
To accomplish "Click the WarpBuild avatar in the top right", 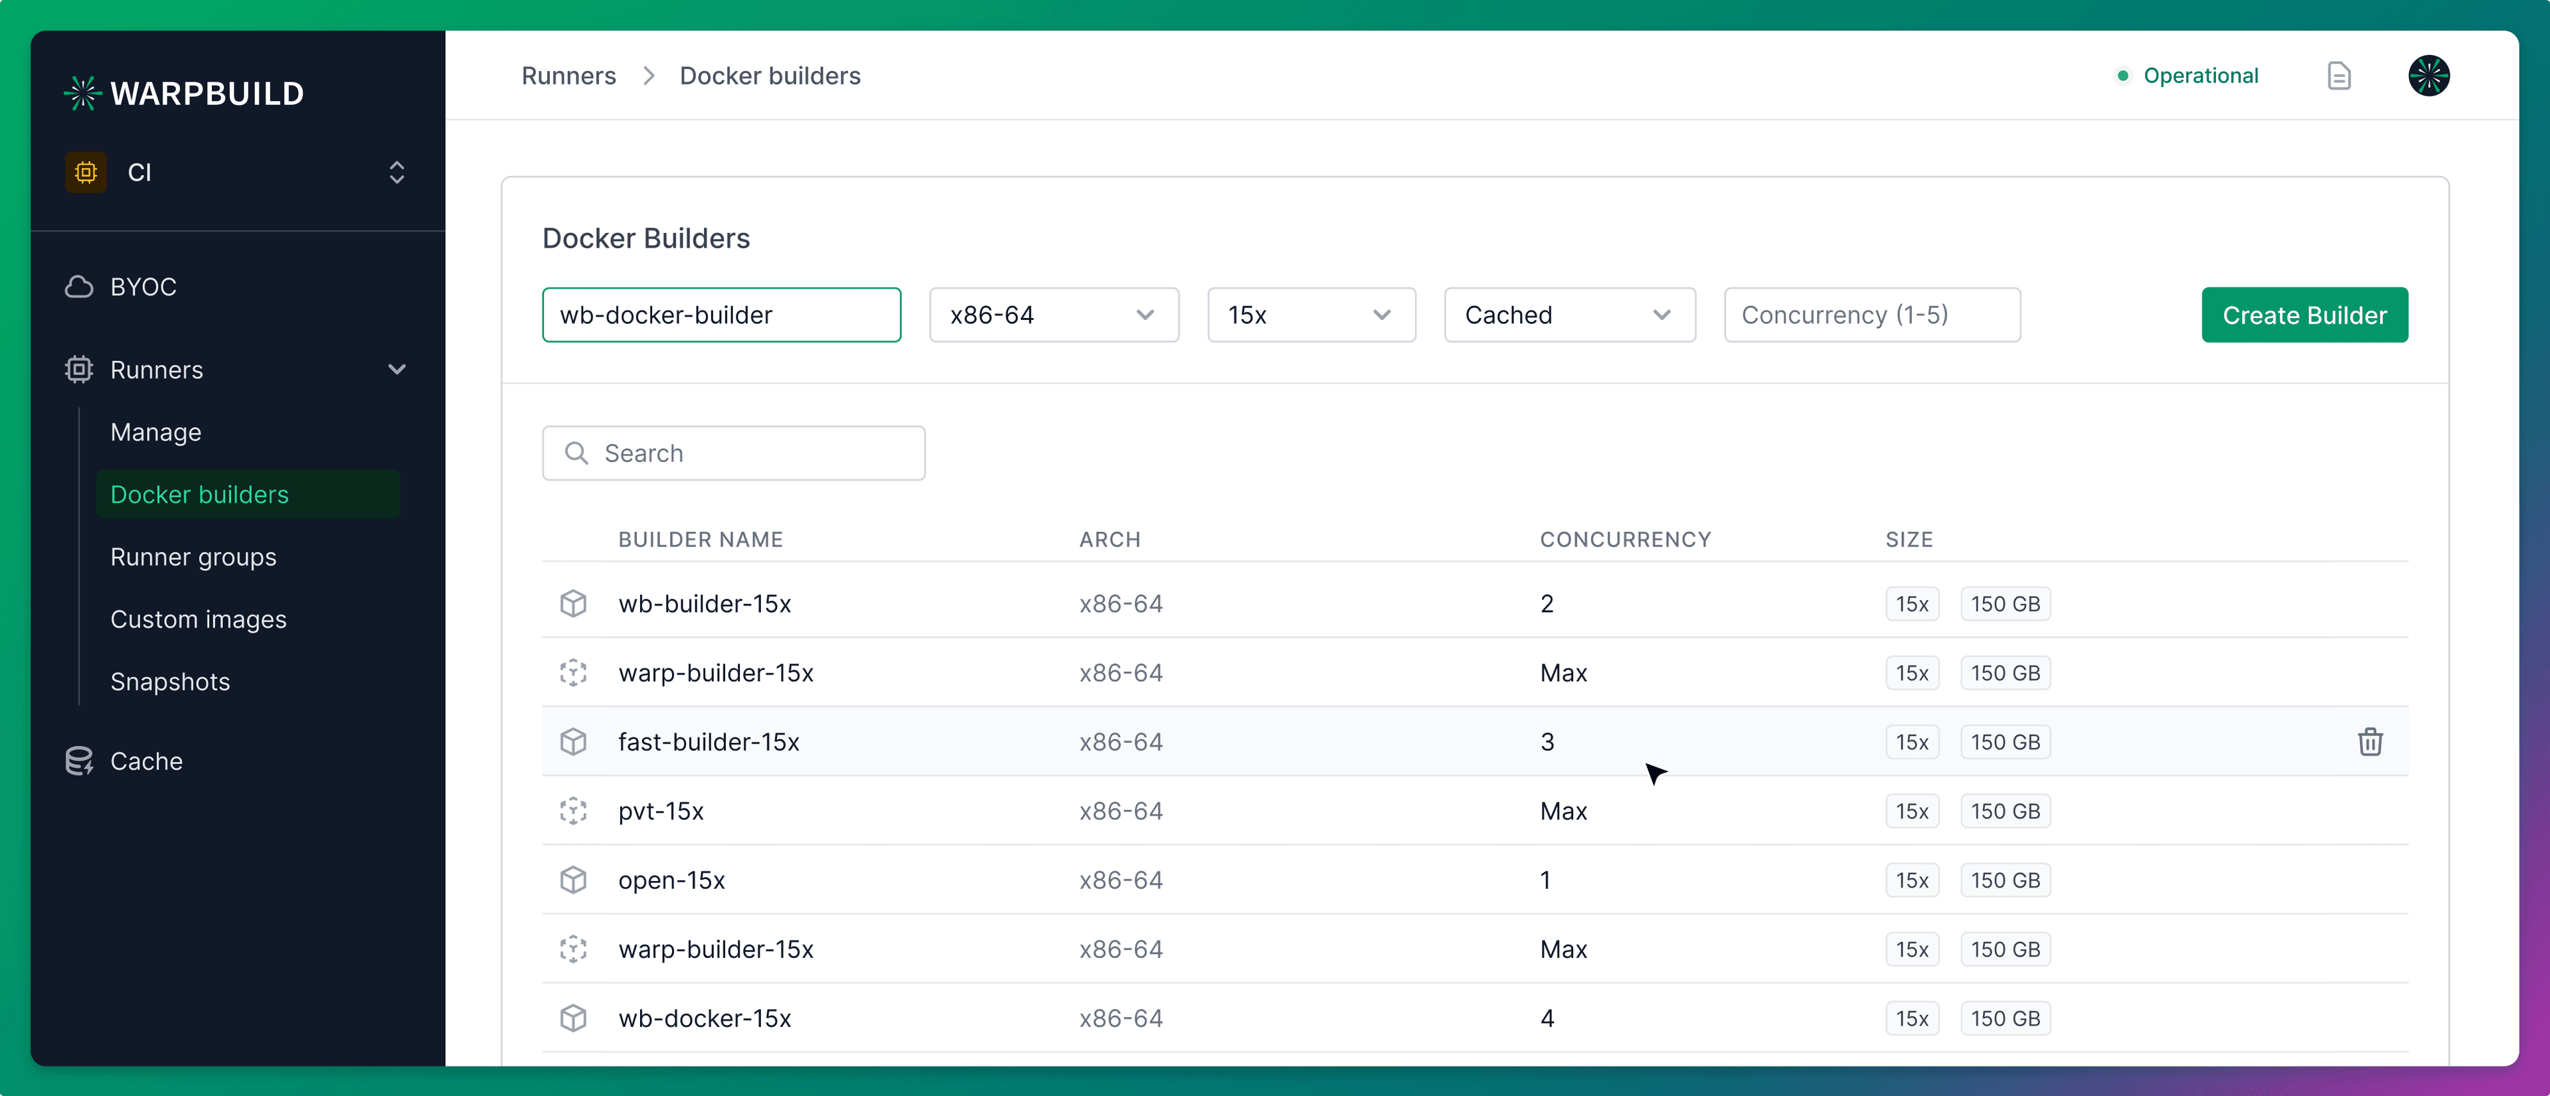I will (x=2429, y=75).
